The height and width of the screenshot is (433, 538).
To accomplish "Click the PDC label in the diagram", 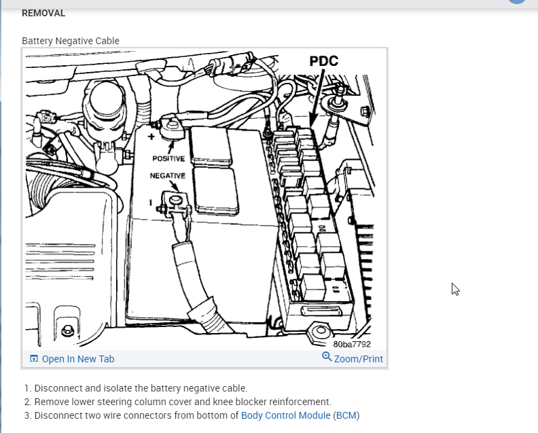I will 323,61.
